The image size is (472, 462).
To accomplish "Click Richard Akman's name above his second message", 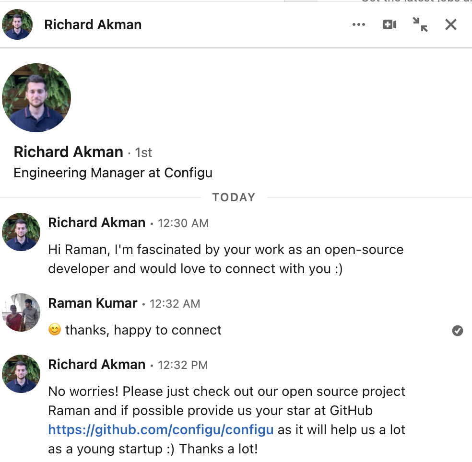I will click(x=96, y=365).
